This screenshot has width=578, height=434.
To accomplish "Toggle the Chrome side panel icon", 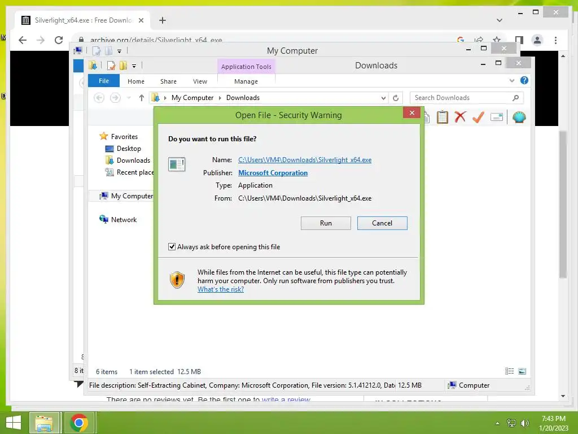I will point(519,40).
